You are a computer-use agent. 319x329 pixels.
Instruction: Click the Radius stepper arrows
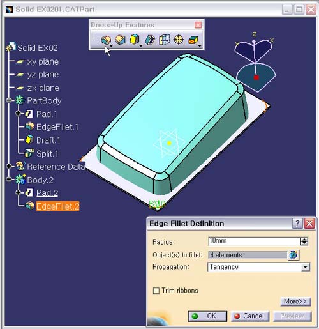[x=304, y=241]
